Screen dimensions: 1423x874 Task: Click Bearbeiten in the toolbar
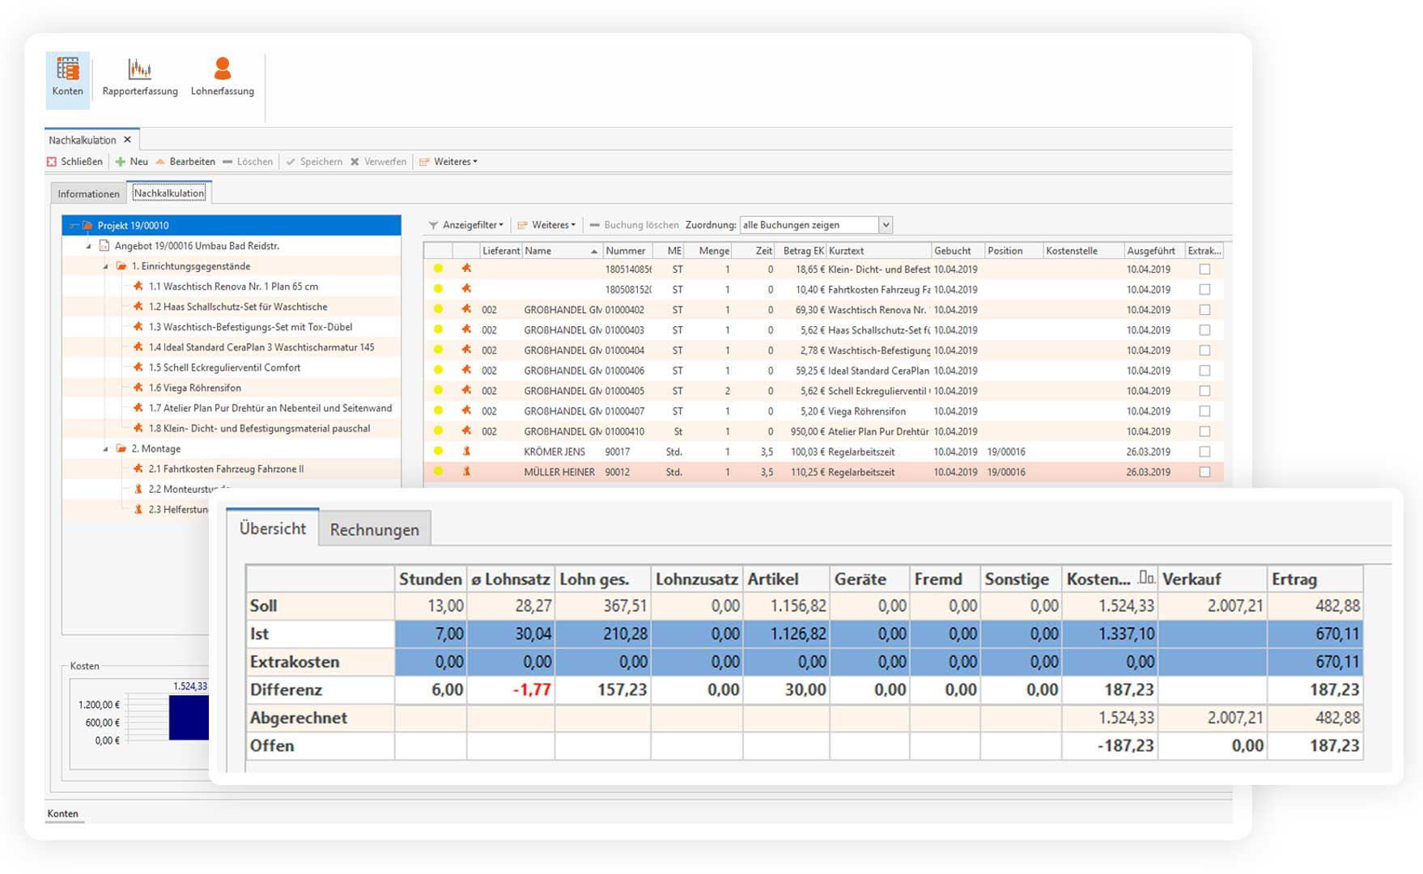coord(185,161)
